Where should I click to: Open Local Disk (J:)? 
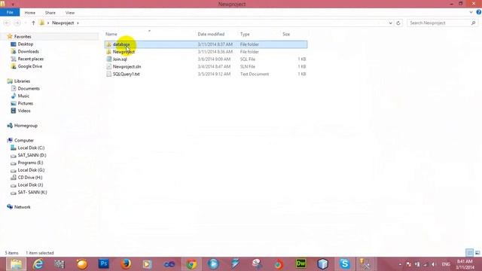click(x=30, y=184)
